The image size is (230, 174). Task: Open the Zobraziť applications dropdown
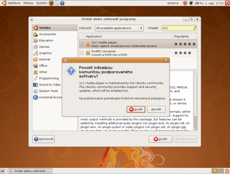pos(119,28)
